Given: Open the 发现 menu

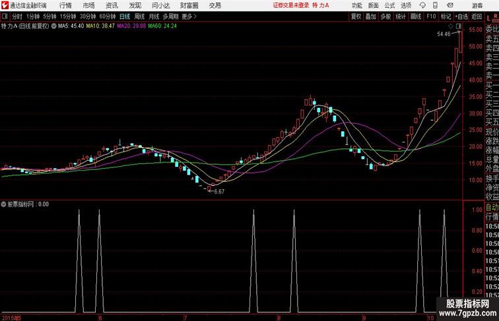Looking at the screenshot, I should [x=135, y=5].
